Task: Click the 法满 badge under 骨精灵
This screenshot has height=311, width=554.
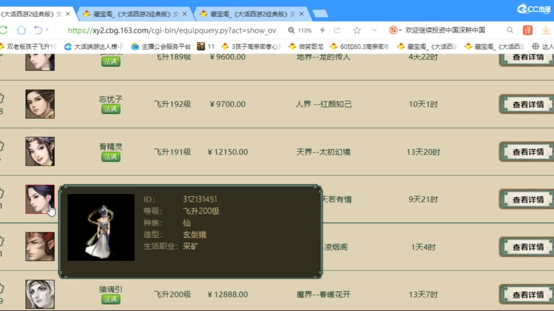Action: pyautogui.click(x=111, y=157)
